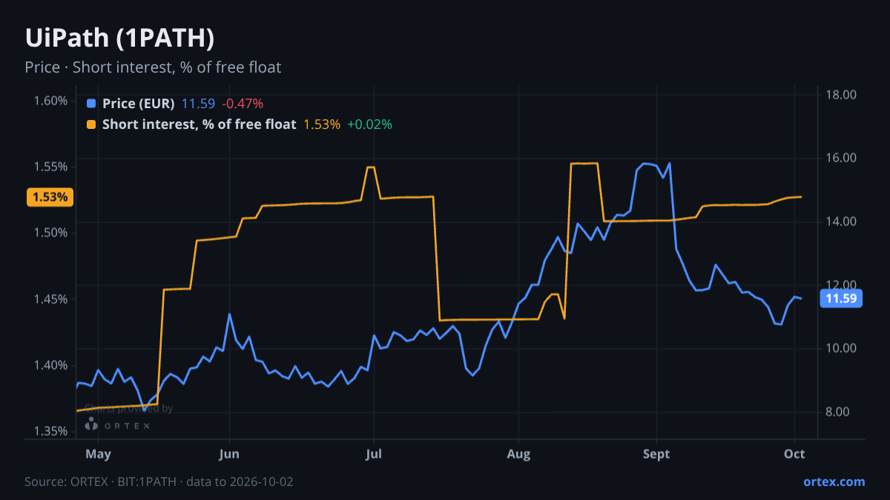Click the Price · Short interest subtitle
The image size is (890, 500).
(153, 67)
